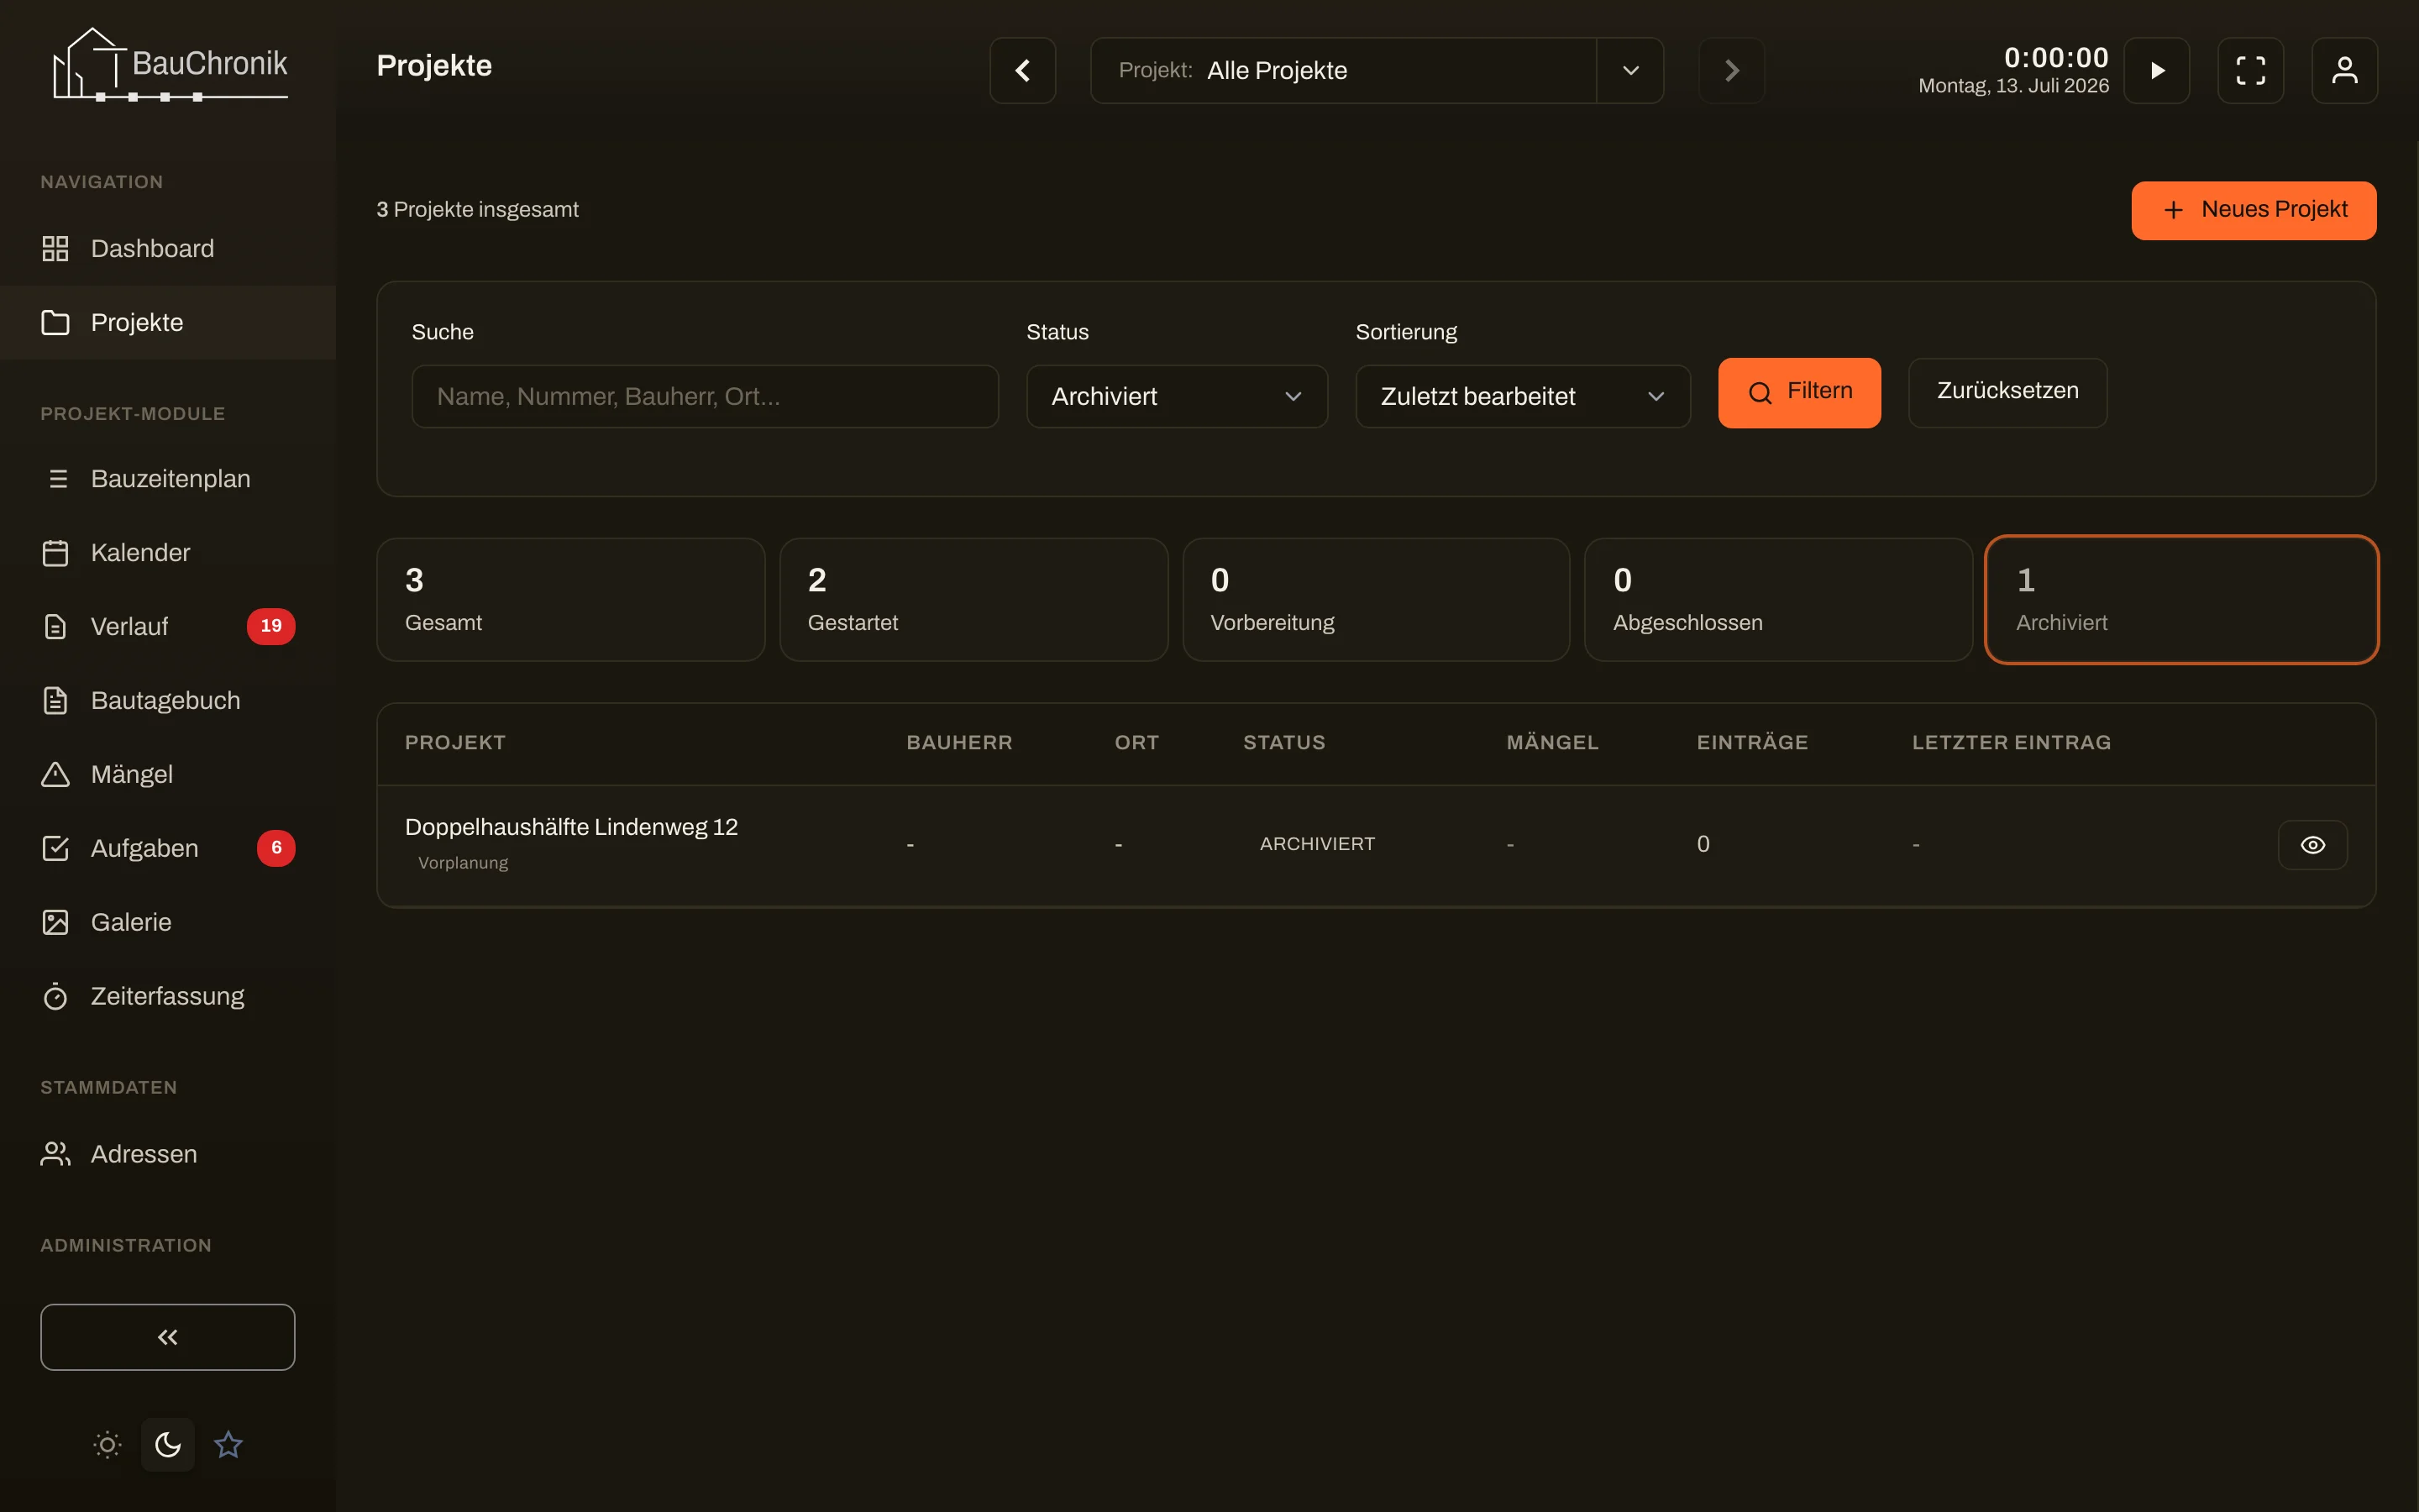Select the Archiviert stat card
Screen dimensions: 2419x1512
[x=2181, y=600]
